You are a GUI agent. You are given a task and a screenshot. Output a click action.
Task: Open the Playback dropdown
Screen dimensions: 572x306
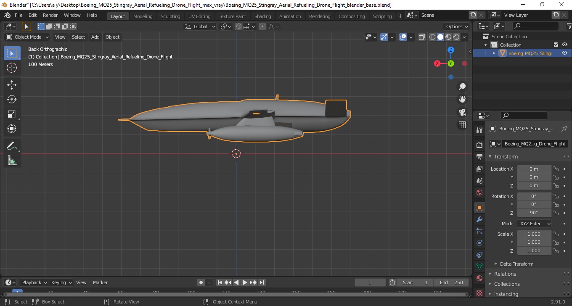pos(34,282)
